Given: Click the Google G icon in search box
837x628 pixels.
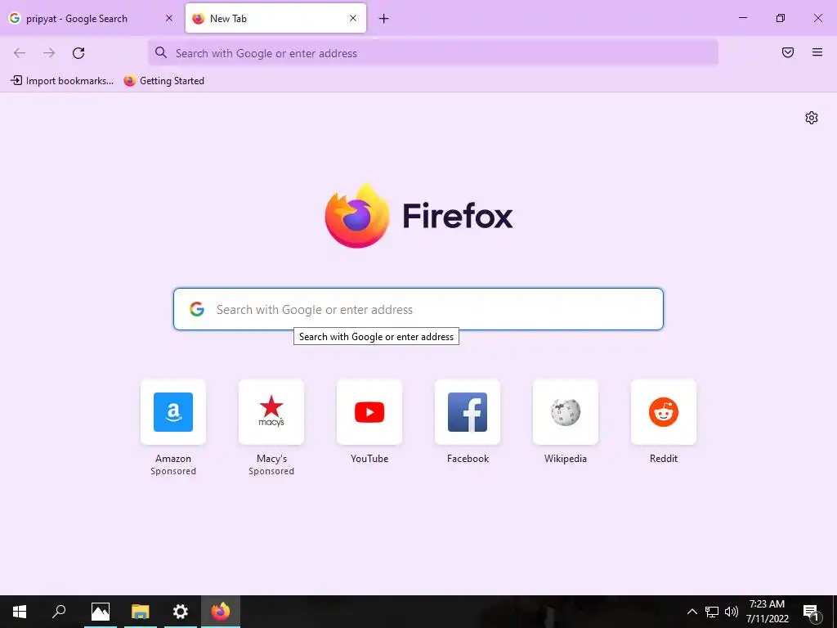Looking at the screenshot, I should tap(197, 309).
